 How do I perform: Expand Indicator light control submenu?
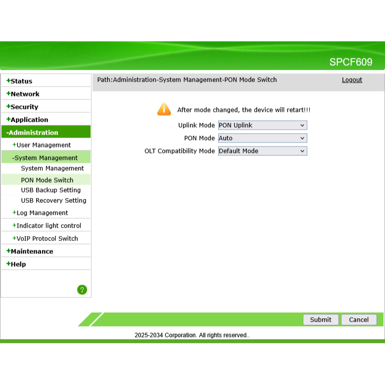(x=48, y=226)
